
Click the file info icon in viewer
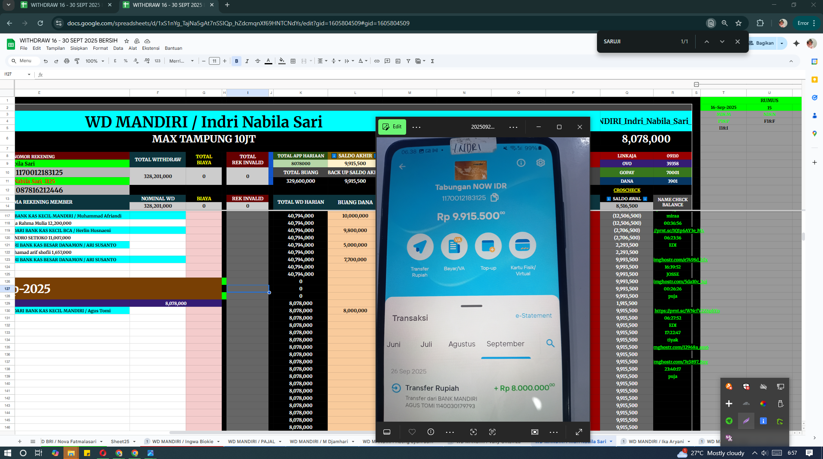431,432
